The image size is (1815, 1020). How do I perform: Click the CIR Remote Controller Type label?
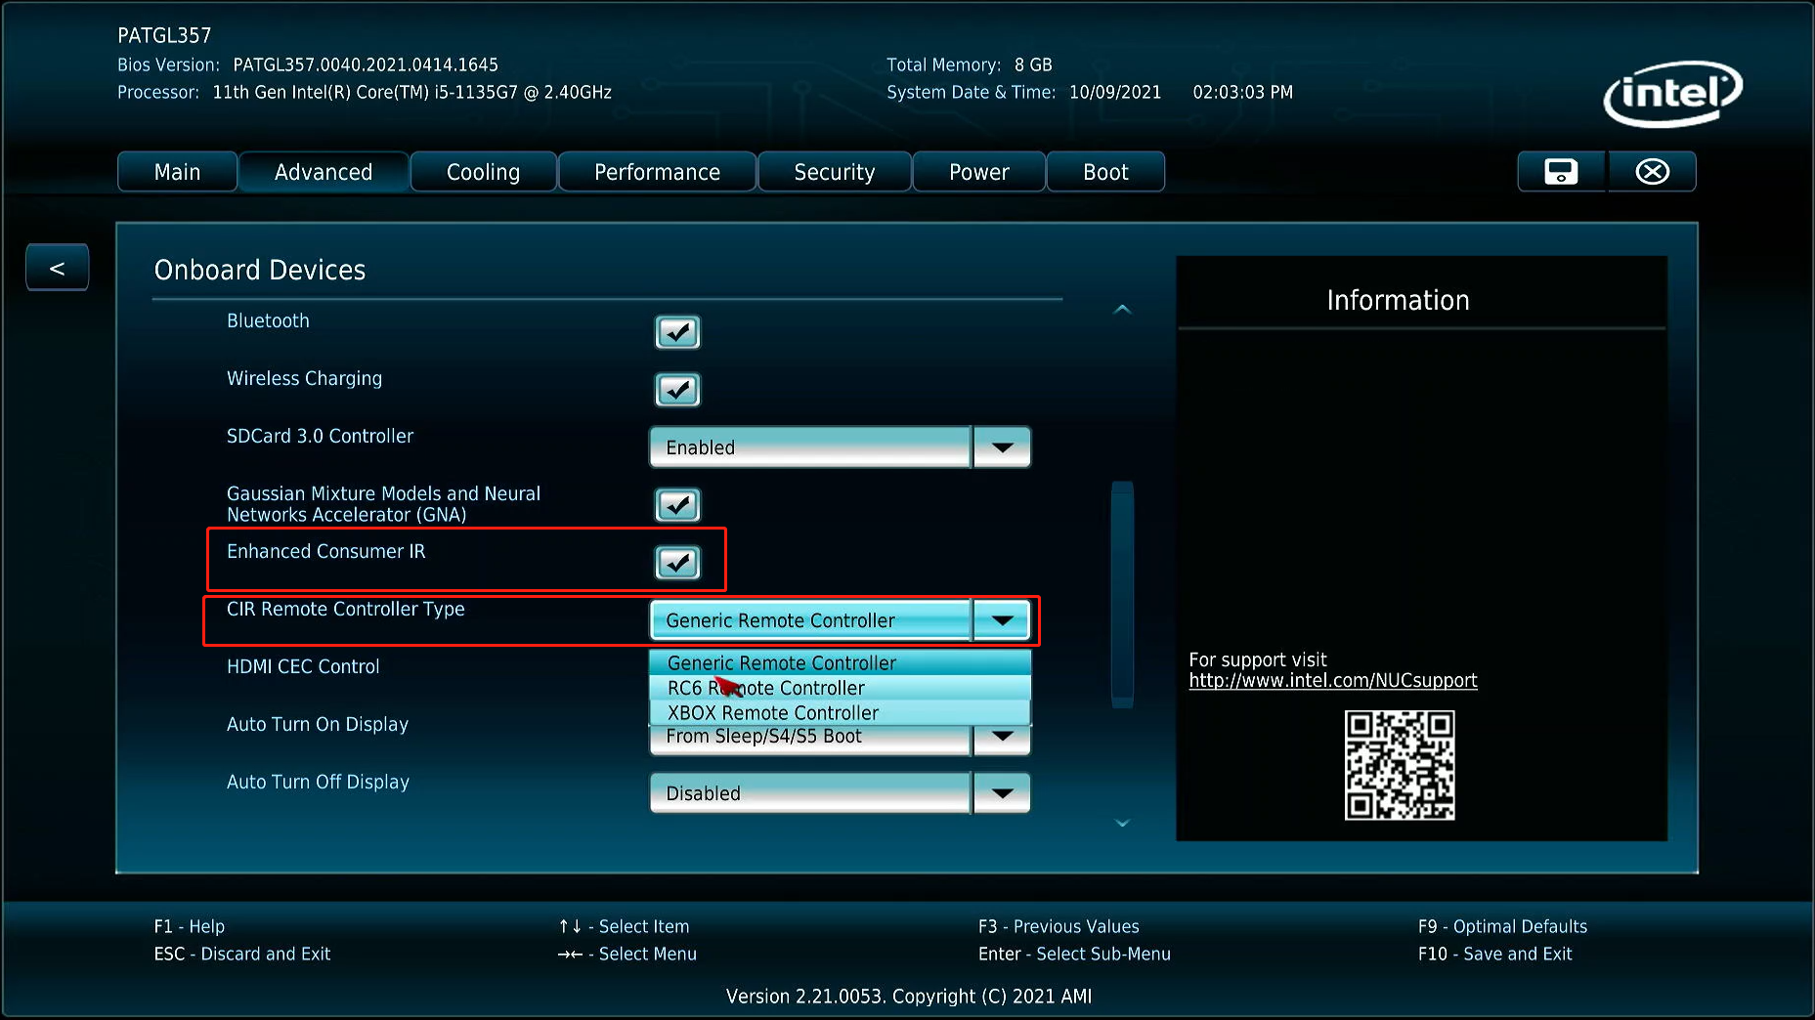point(345,609)
